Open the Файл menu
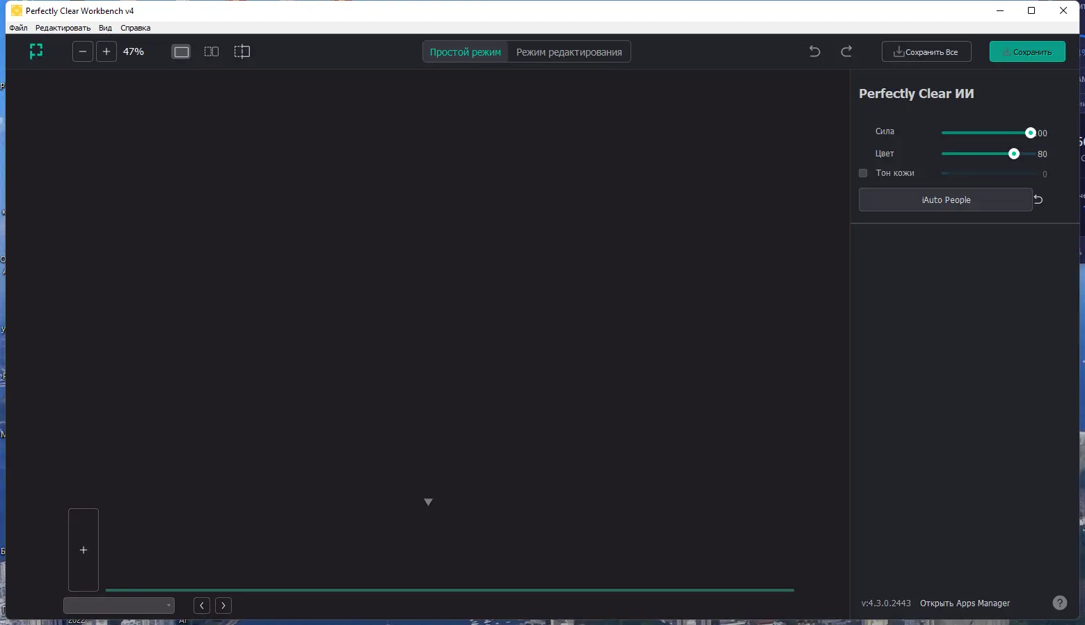Image resolution: width=1085 pixels, height=625 pixels. point(19,28)
